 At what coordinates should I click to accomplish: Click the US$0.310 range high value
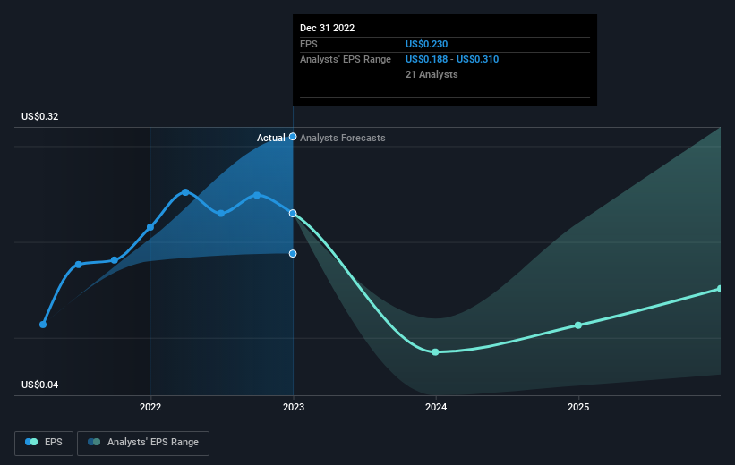click(x=478, y=60)
